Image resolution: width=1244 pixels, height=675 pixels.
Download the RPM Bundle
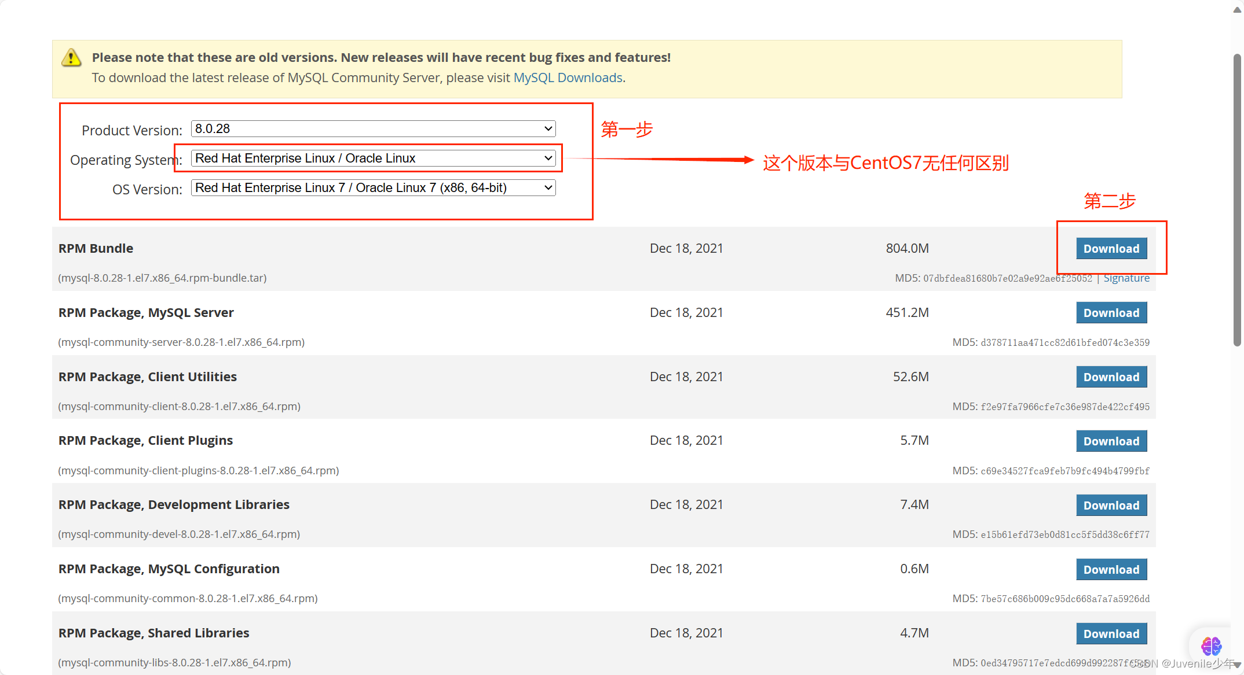pyautogui.click(x=1111, y=249)
